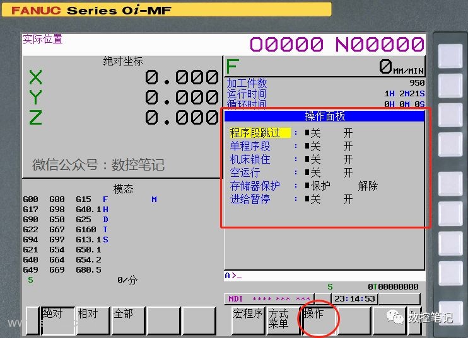Screen dimensions: 468x338
Task: Click the blue M modal label
Action: click(x=154, y=200)
